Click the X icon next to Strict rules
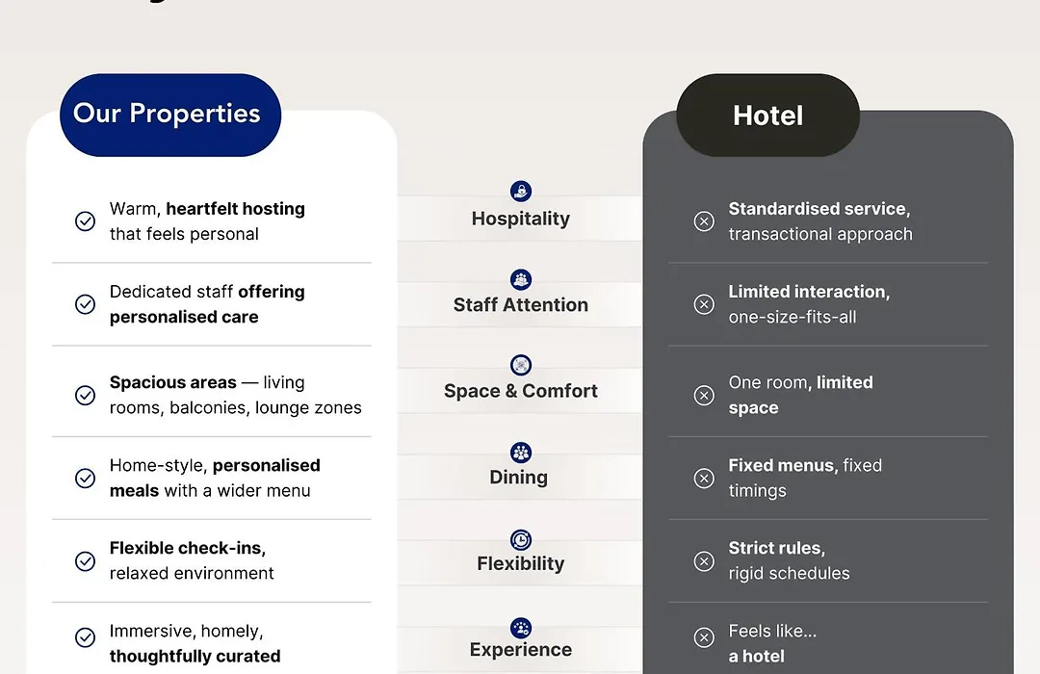Screen dimensions: 1040x674 coord(704,560)
